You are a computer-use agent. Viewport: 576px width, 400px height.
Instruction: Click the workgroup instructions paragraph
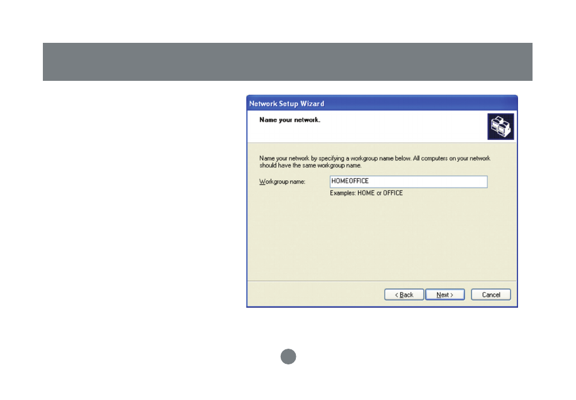[375, 162]
